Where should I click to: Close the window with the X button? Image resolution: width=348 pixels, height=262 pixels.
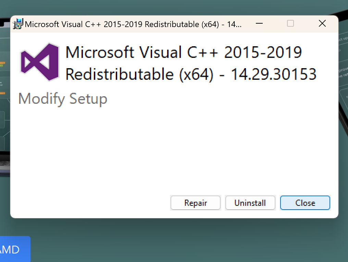pos(322,24)
